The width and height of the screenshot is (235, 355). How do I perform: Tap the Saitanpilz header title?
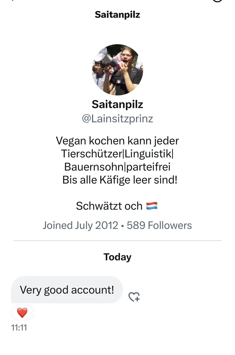[x=117, y=15]
